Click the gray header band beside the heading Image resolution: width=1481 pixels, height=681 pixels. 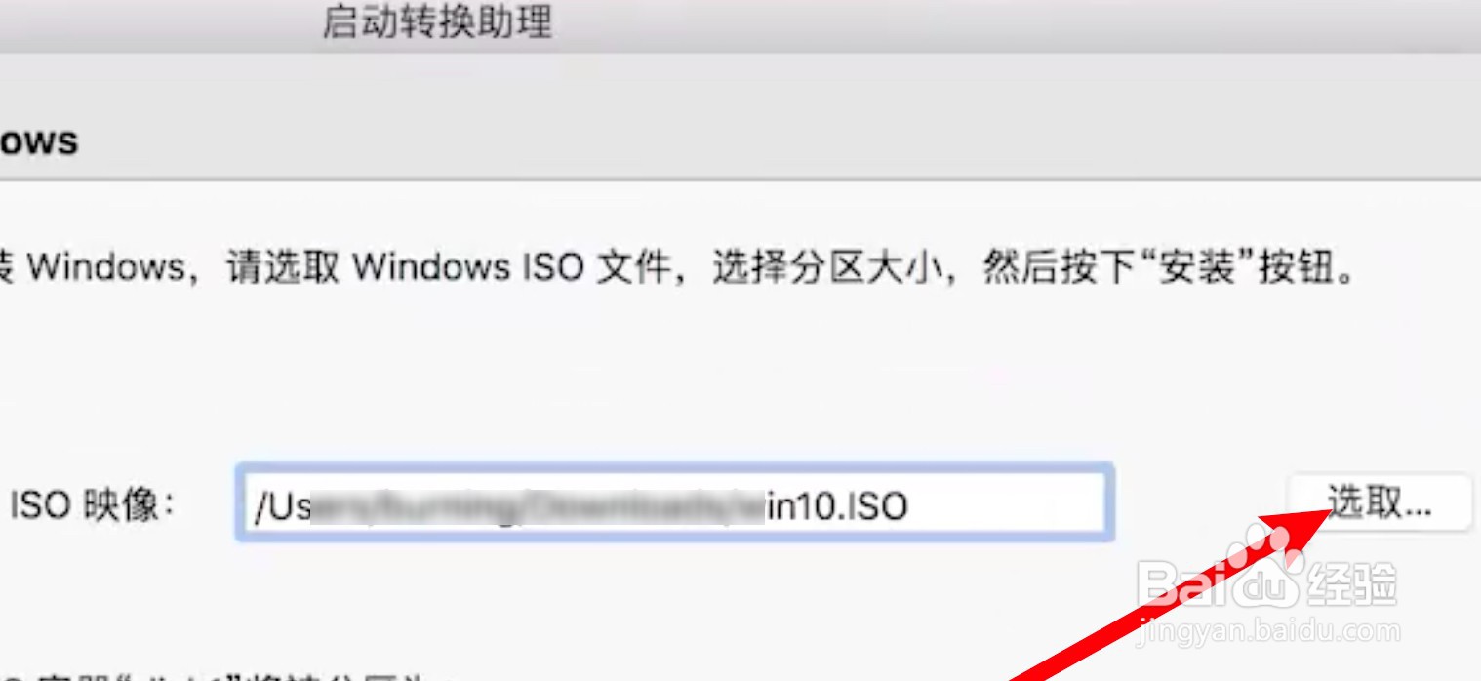coord(781,140)
